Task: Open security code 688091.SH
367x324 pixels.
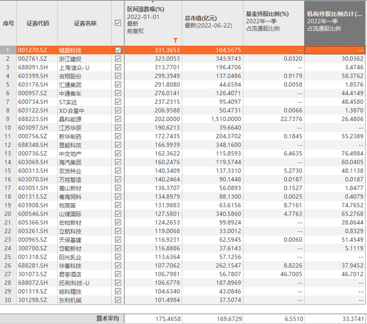Action: 33,68
